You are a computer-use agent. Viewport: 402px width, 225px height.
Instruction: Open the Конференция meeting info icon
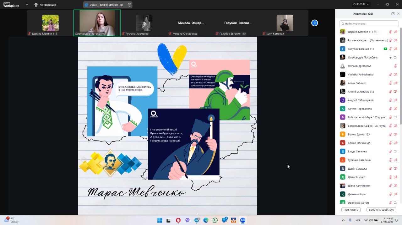point(36,5)
